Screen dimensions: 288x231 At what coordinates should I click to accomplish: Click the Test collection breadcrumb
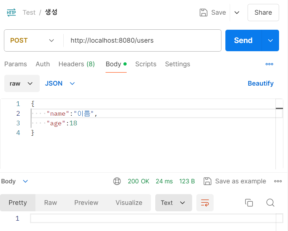29,13
